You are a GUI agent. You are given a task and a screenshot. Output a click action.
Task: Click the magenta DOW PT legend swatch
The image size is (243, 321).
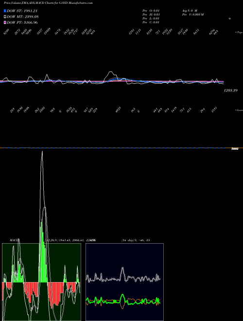point(5,22)
